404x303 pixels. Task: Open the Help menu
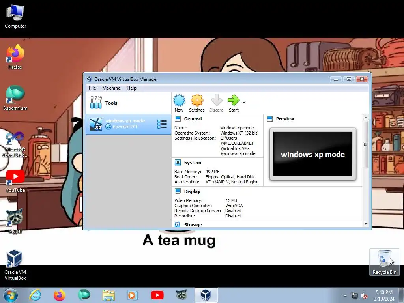tap(131, 88)
